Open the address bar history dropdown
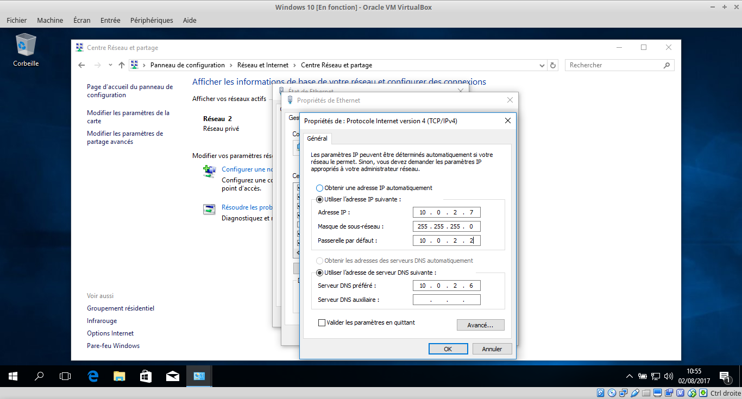Image resolution: width=742 pixels, height=399 pixels. [x=542, y=65]
